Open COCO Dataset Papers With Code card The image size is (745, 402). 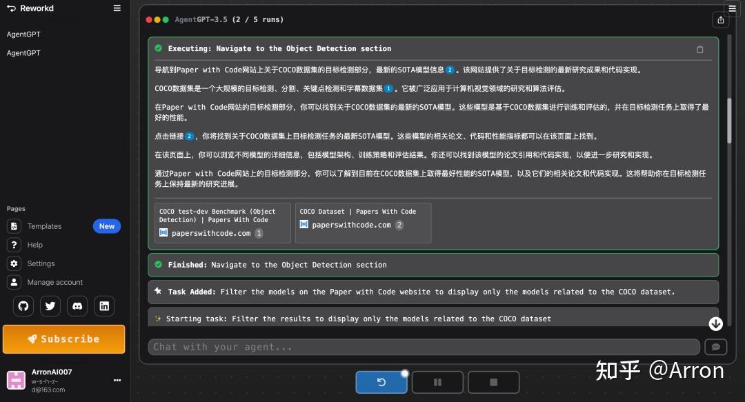(363, 223)
